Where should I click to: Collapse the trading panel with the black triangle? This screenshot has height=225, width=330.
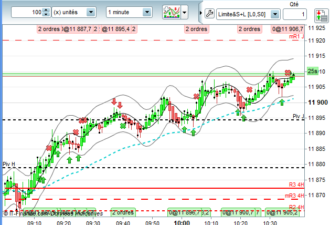201,13
